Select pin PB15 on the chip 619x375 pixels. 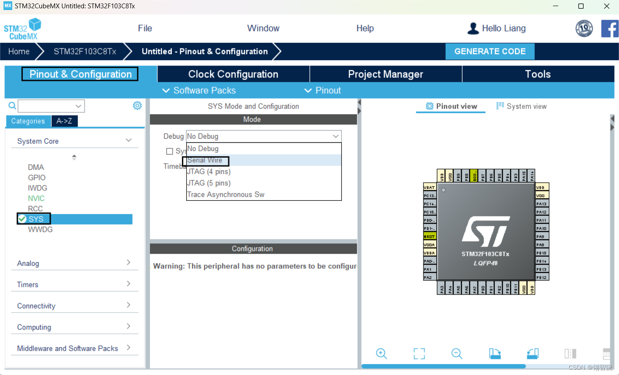click(542, 253)
